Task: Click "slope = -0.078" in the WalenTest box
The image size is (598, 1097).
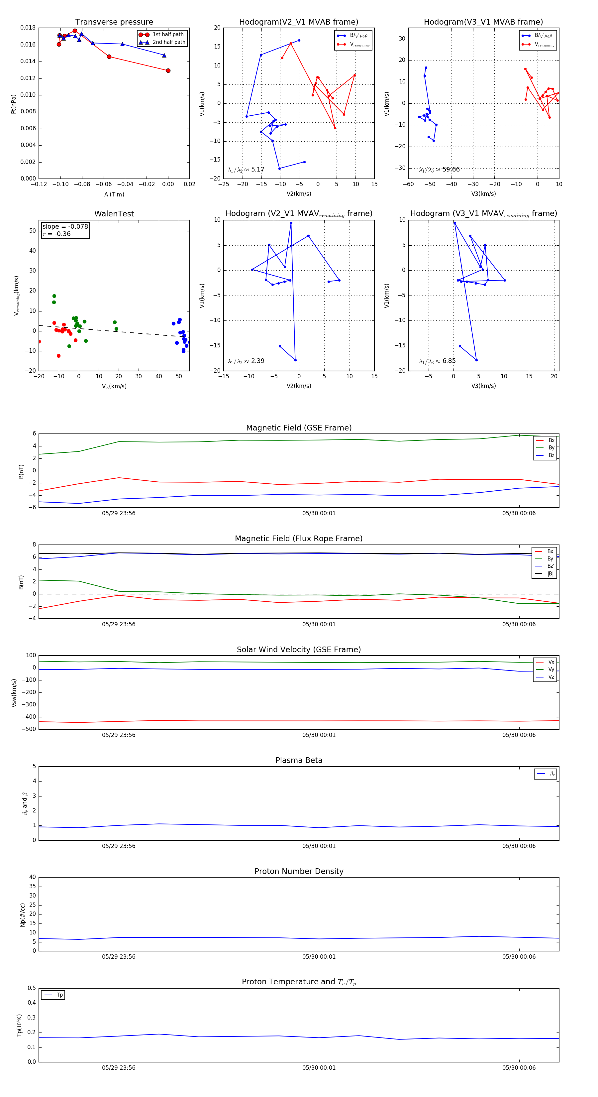Action: tap(65, 227)
